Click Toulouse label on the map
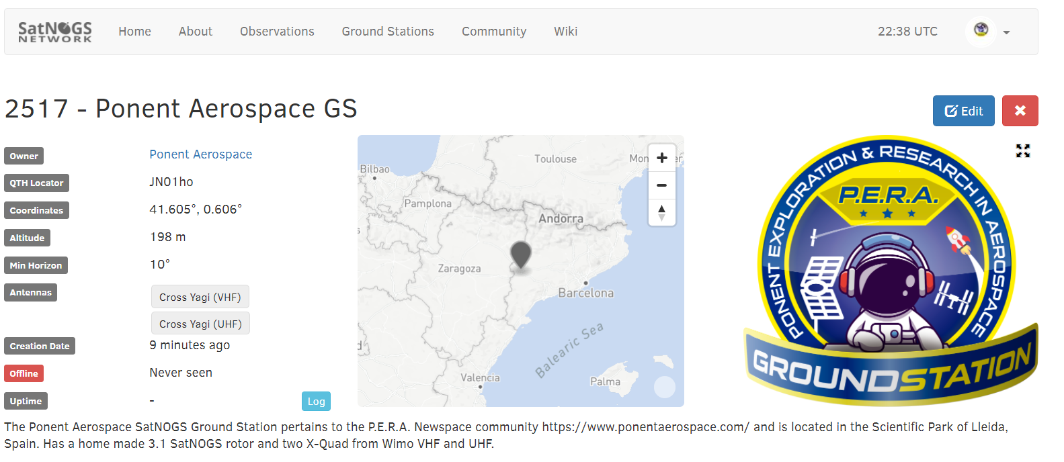The image size is (1064, 462). [555, 159]
